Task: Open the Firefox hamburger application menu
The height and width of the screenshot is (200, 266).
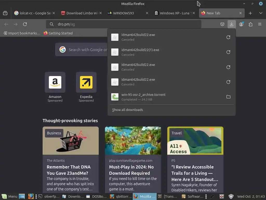Action: click(260, 24)
